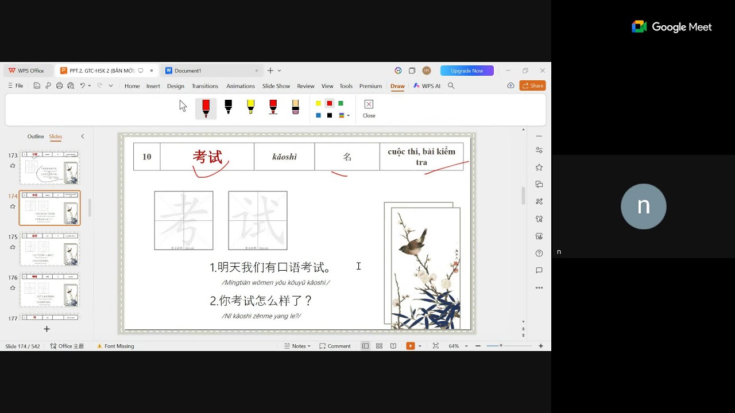Image resolution: width=735 pixels, height=413 pixels.
Task: Pick the blue ink color swatch
Action: click(318, 115)
